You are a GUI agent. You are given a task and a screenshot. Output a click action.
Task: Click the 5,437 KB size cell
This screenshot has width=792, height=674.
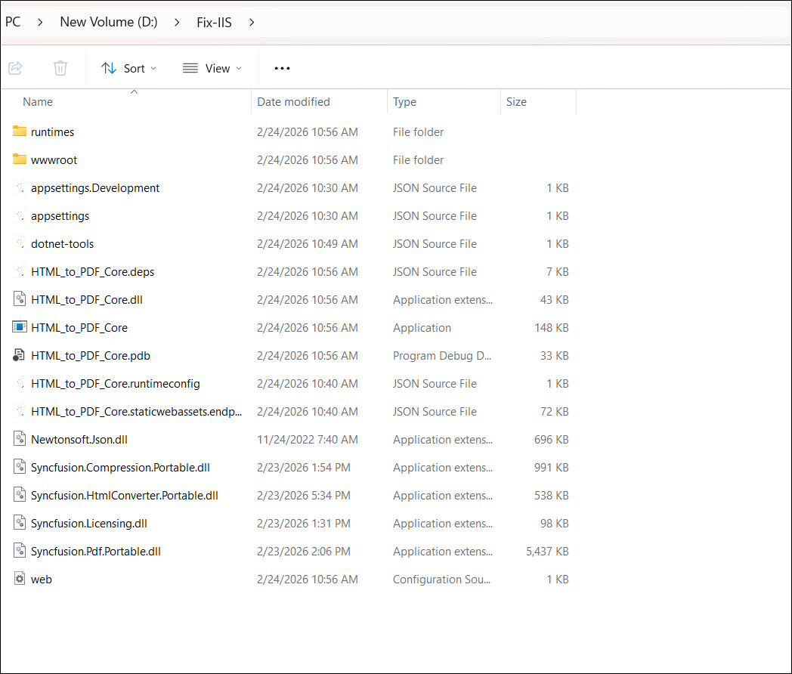coord(547,552)
